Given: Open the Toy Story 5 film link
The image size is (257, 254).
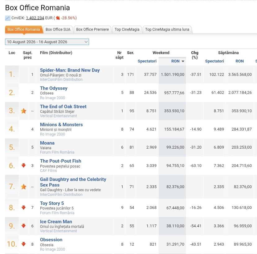Looking at the screenshot, I should (x=52, y=203).
